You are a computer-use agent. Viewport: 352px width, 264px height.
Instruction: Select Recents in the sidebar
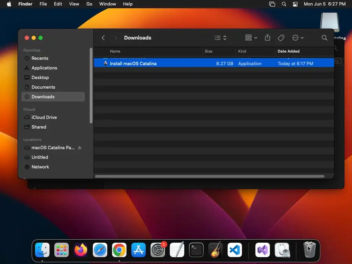click(53, 58)
